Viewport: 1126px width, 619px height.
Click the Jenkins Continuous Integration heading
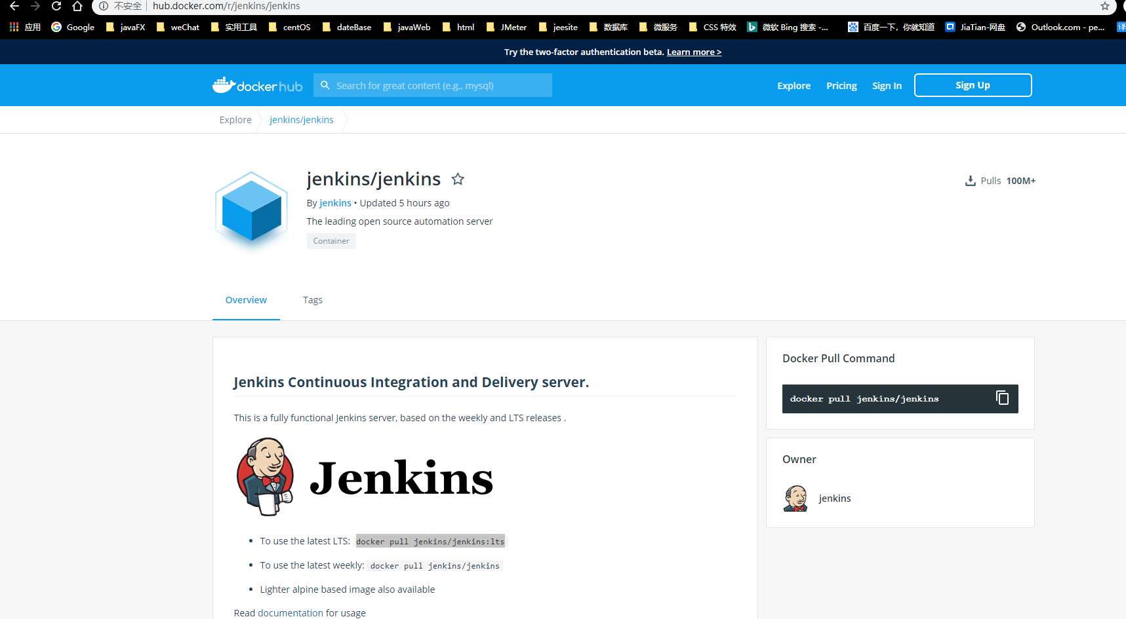pos(411,383)
